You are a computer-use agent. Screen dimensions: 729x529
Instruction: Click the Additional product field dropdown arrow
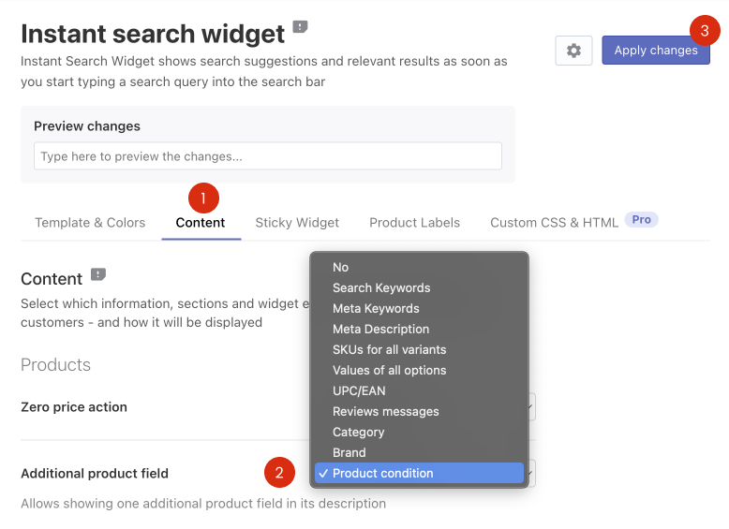(x=530, y=473)
